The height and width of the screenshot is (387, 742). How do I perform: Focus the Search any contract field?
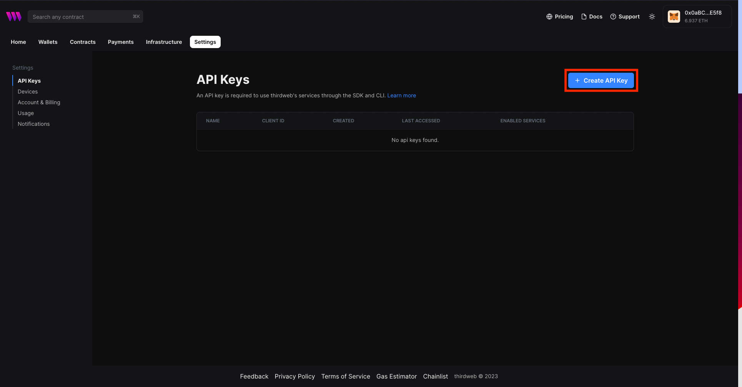click(x=85, y=17)
